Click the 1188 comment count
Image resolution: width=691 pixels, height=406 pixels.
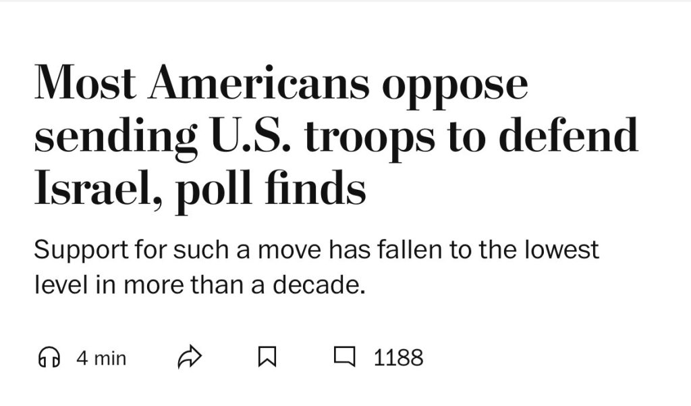398,357
